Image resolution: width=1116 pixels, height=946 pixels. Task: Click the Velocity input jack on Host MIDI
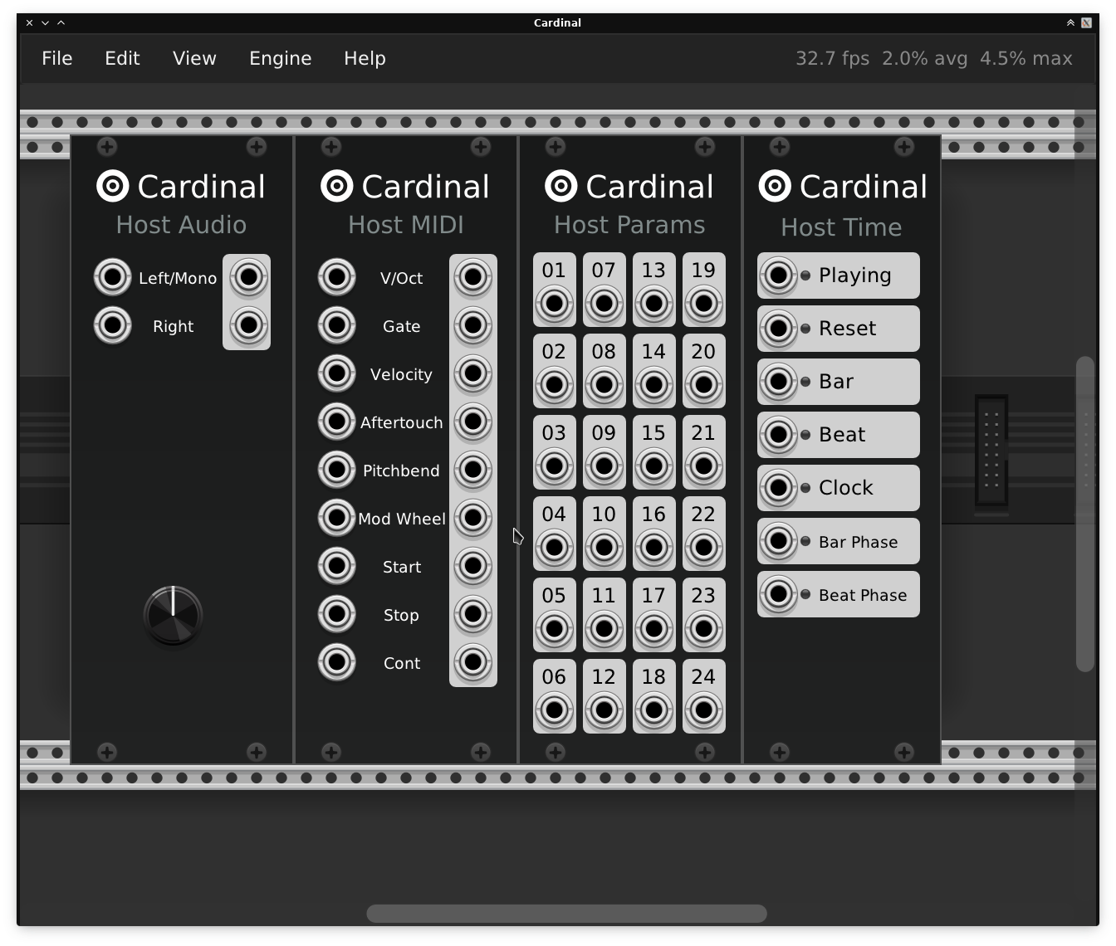tap(337, 373)
